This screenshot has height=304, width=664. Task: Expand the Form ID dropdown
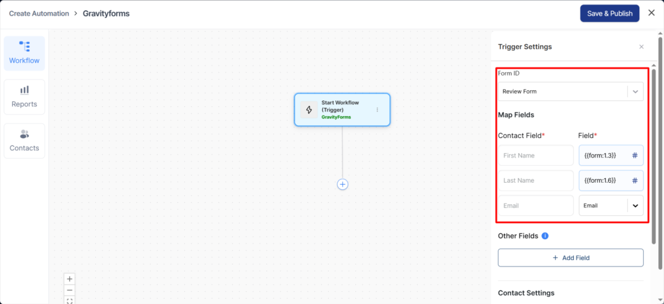(635, 91)
